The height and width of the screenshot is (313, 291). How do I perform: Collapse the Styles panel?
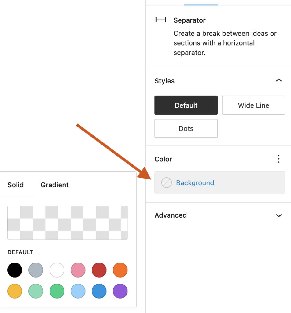point(278,80)
